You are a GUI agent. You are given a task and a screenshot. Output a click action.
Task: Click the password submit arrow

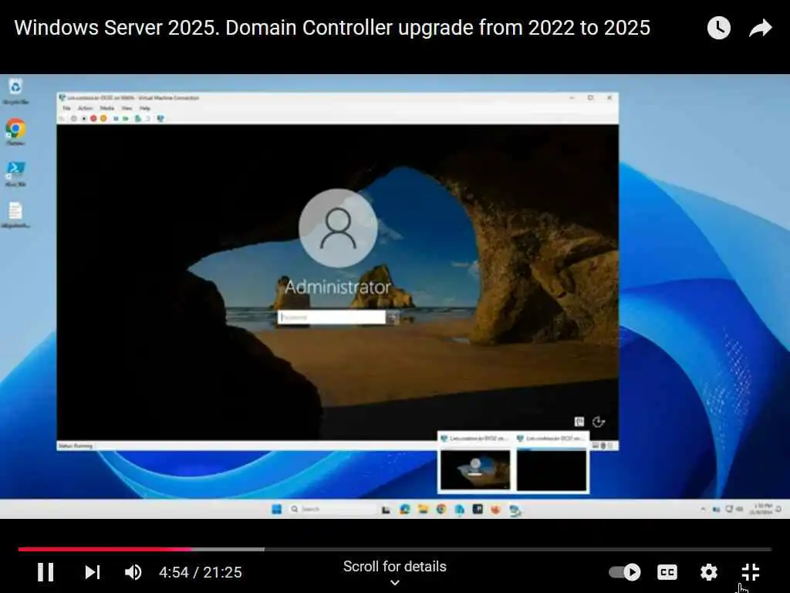click(x=393, y=317)
